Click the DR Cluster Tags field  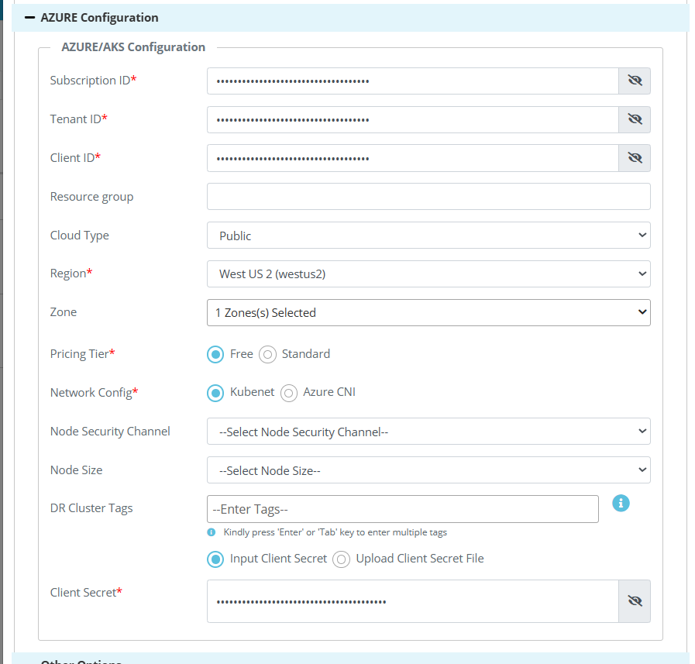pos(402,509)
